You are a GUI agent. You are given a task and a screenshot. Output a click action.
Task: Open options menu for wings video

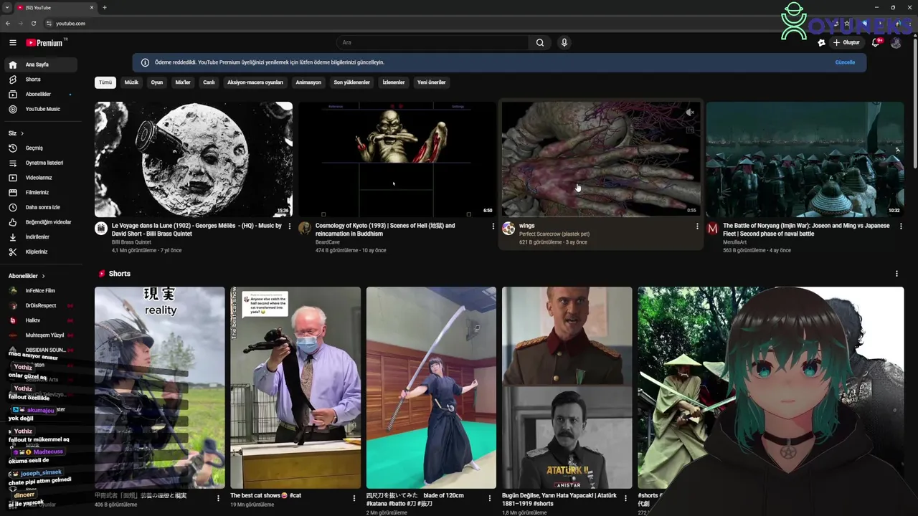pyautogui.click(x=696, y=226)
